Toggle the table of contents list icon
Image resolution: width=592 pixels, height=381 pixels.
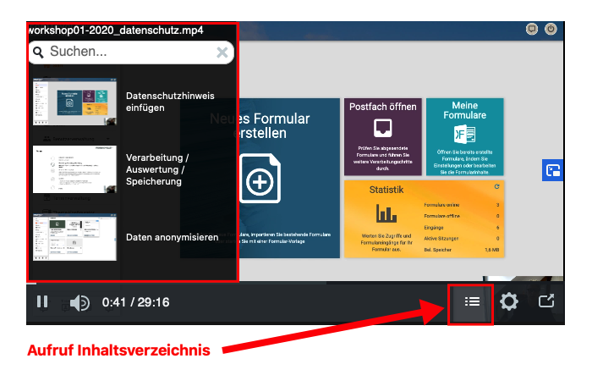472,301
